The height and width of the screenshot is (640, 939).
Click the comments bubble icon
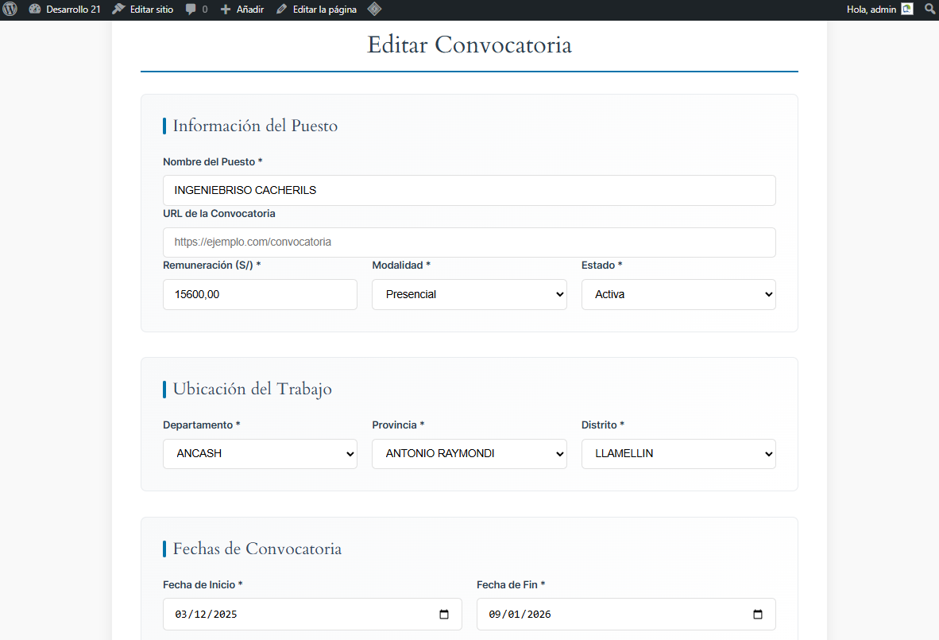[x=191, y=10]
